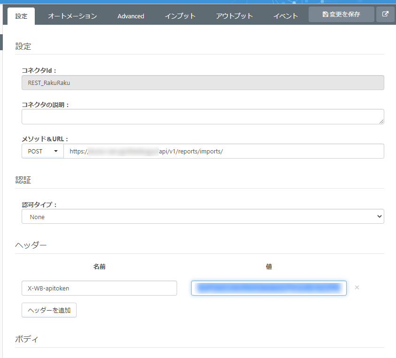Click the header name field X-WB-apitoken
The height and width of the screenshot is (358, 396).
[99, 288]
